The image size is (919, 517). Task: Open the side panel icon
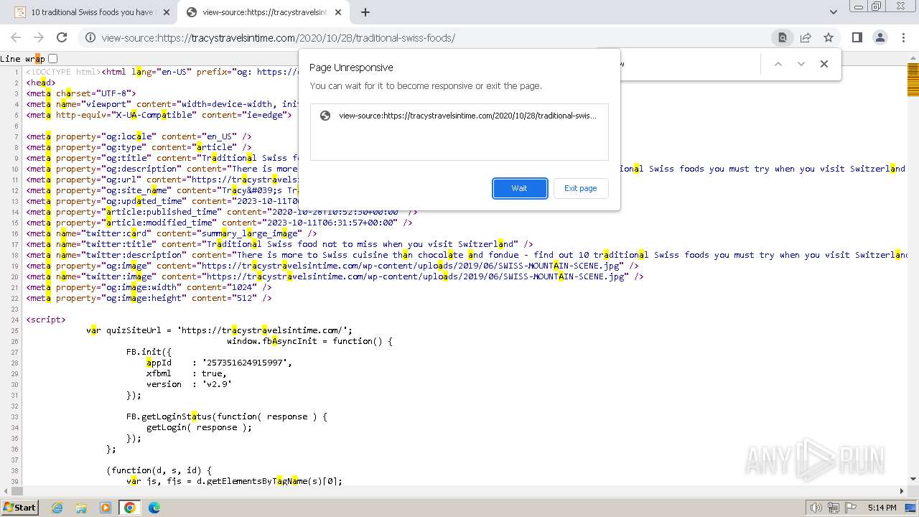pos(857,37)
